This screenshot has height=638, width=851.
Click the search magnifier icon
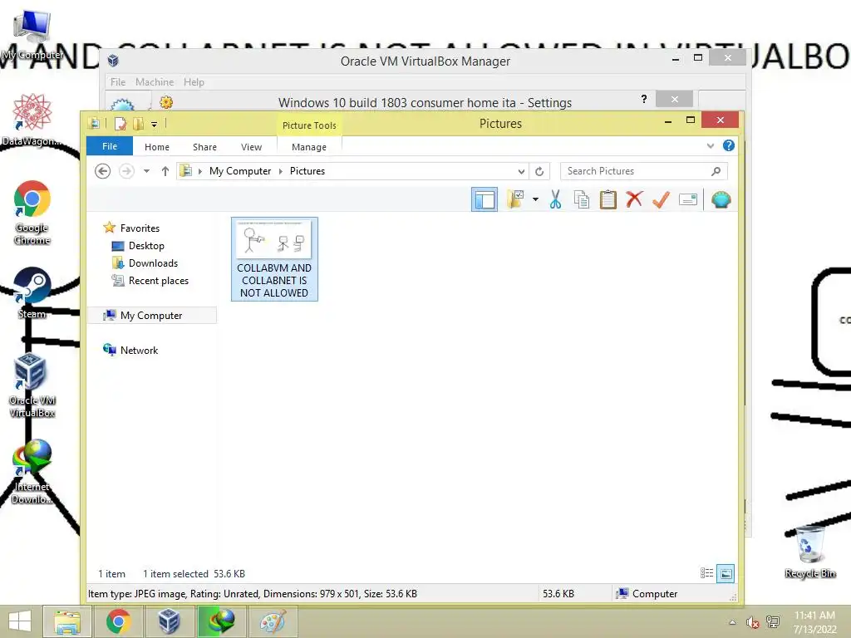[716, 171]
